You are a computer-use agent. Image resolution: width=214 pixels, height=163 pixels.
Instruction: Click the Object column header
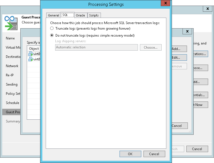point(34,48)
